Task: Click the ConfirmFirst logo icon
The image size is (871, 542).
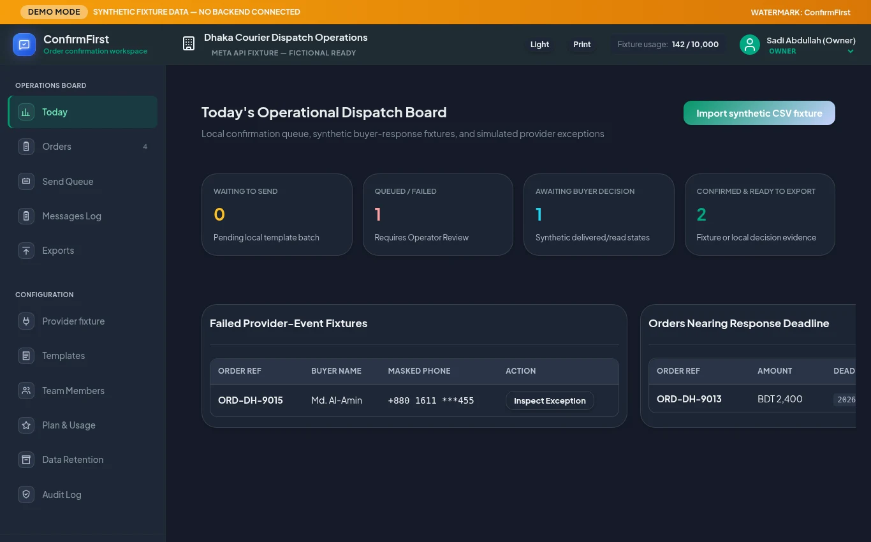Action: [24, 45]
